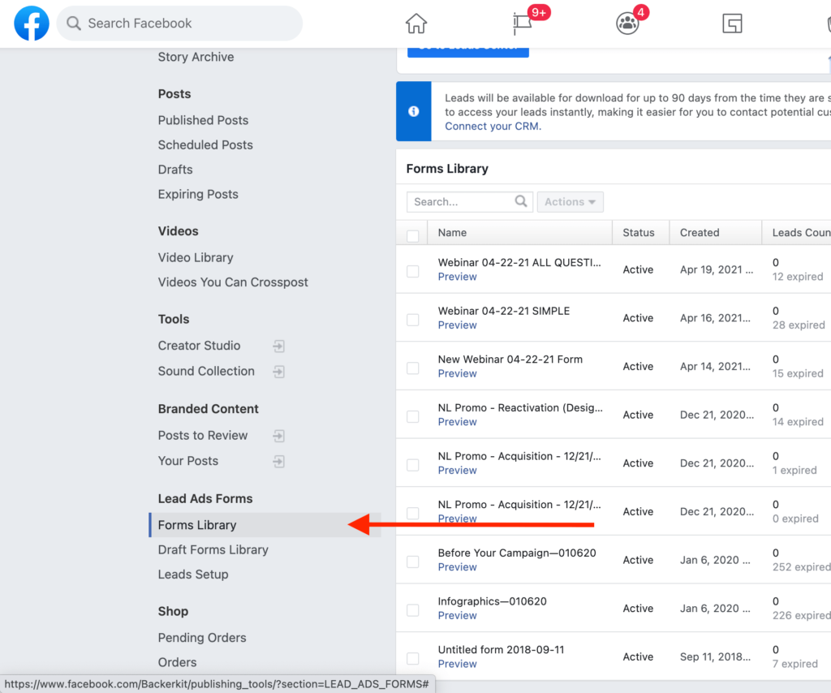Screen dimensions: 831x693
Task: Preview the Untitled form 2018-09-11
Action: coord(458,664)
